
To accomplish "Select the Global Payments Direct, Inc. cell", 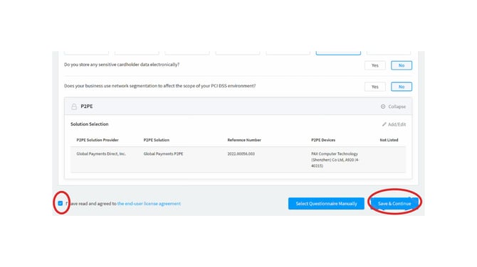I will (x=101, y=154).
